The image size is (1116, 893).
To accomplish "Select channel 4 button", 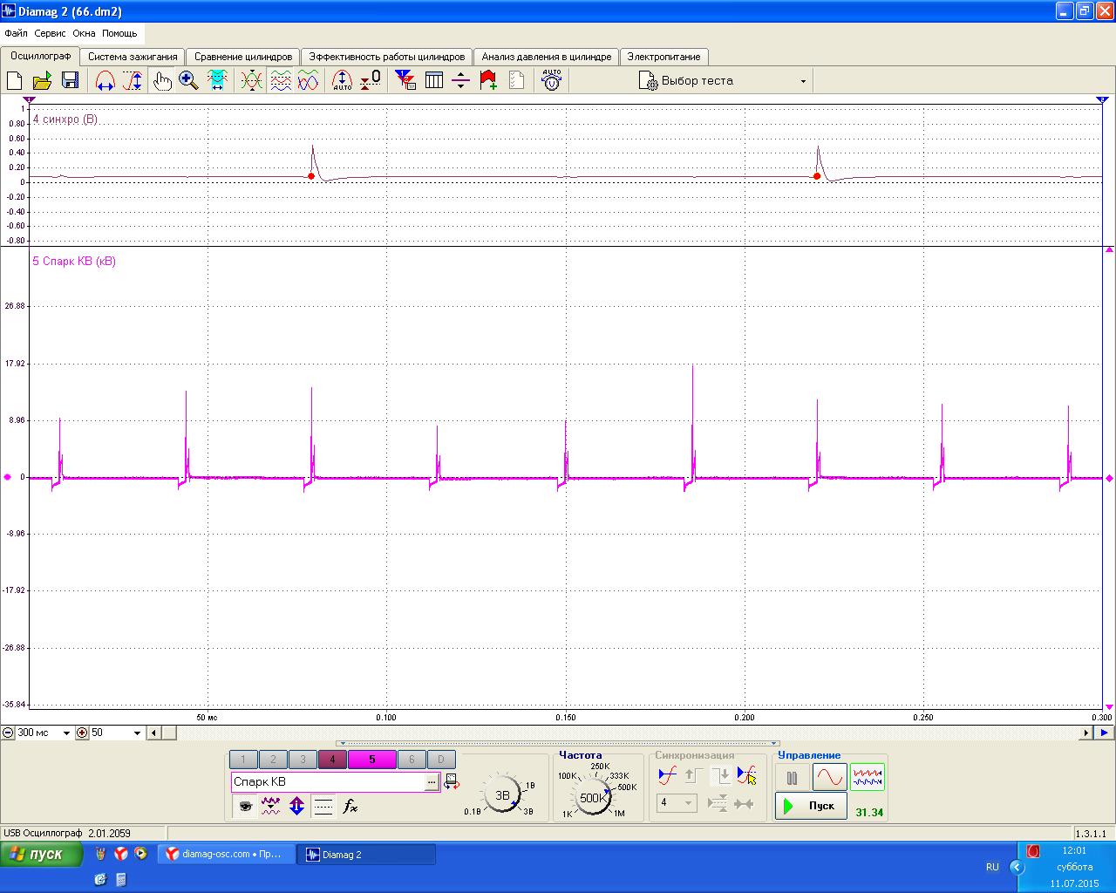I will pyautogui.click(x=332, y=760).
